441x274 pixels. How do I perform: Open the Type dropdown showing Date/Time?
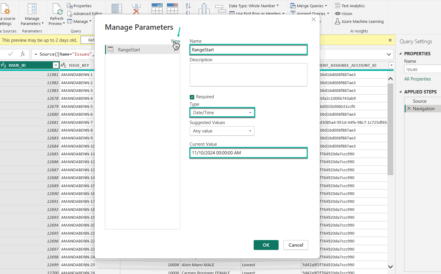point(222,113)
